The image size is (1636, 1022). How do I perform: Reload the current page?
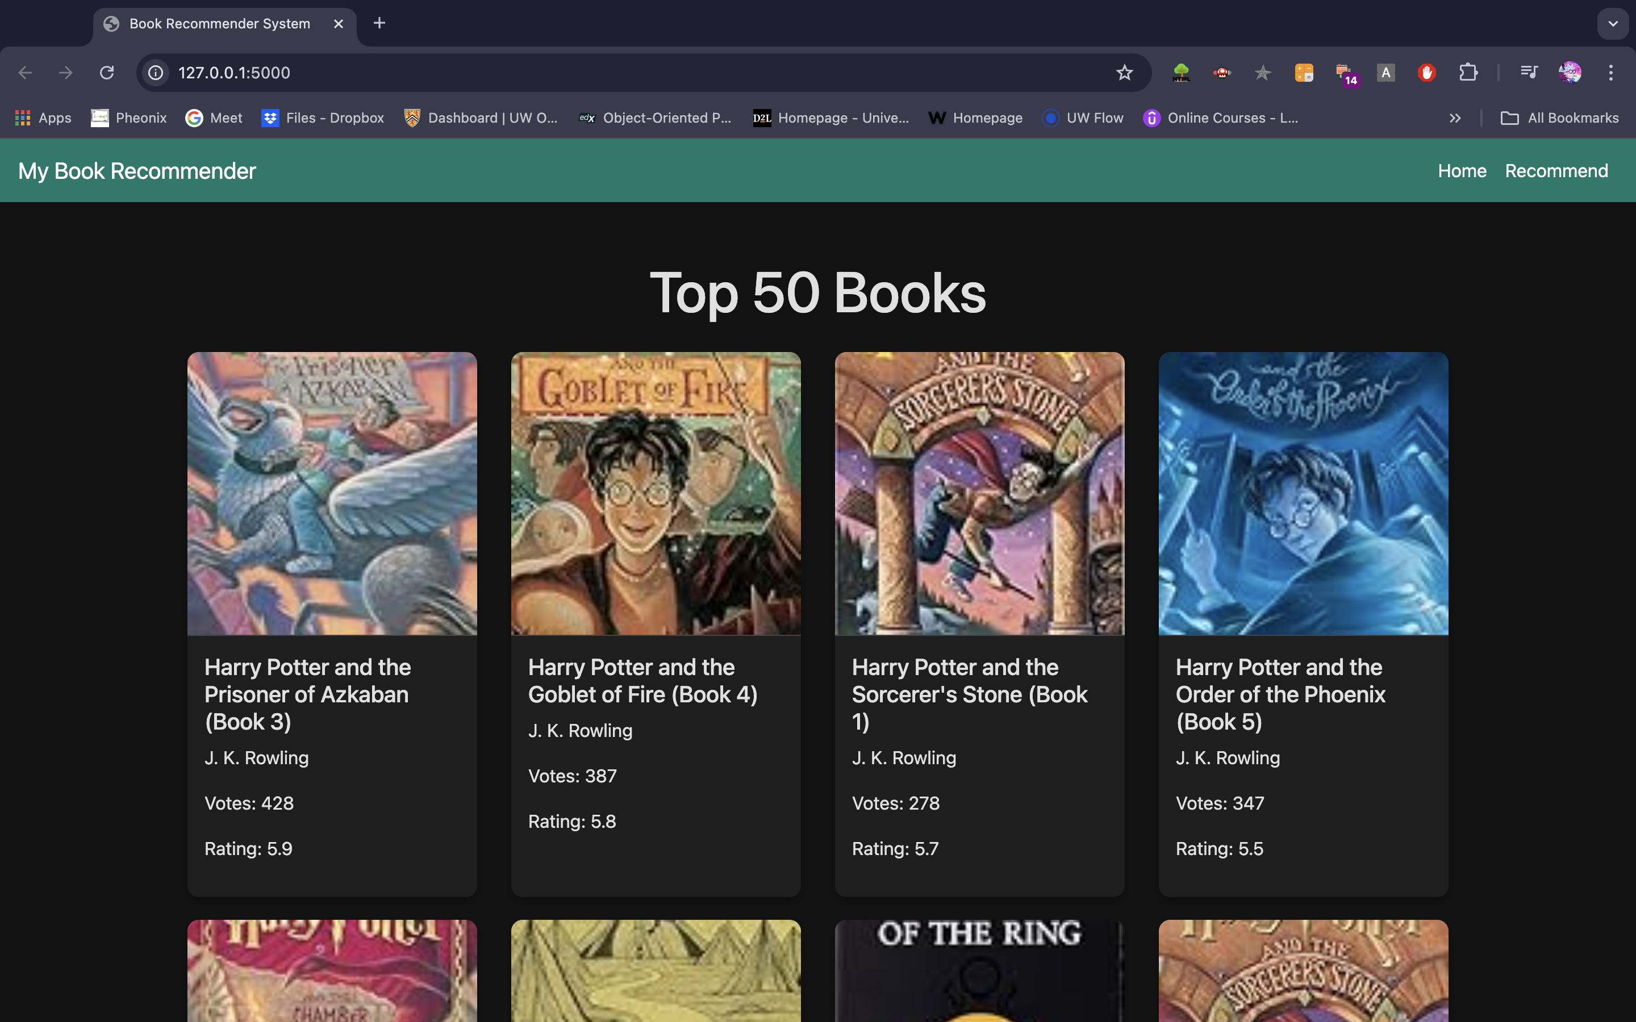tap(107, 72)
